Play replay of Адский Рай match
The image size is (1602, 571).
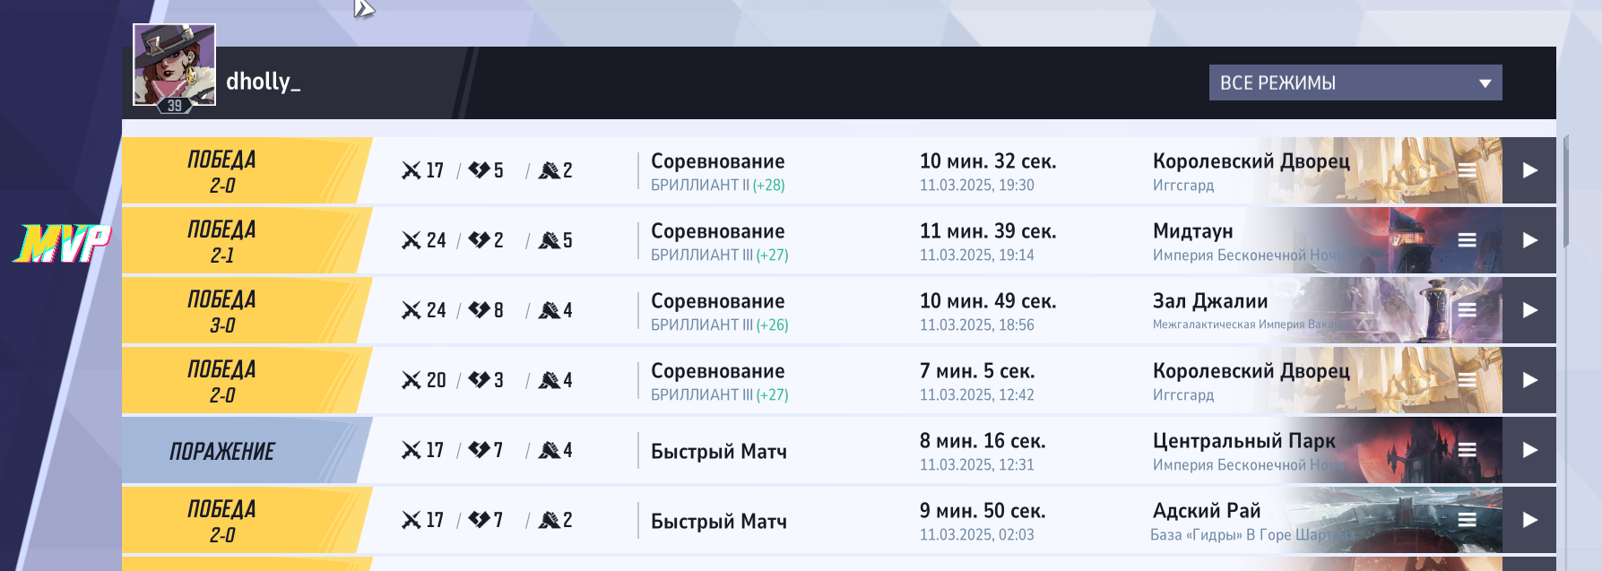tap(1529, 520)
